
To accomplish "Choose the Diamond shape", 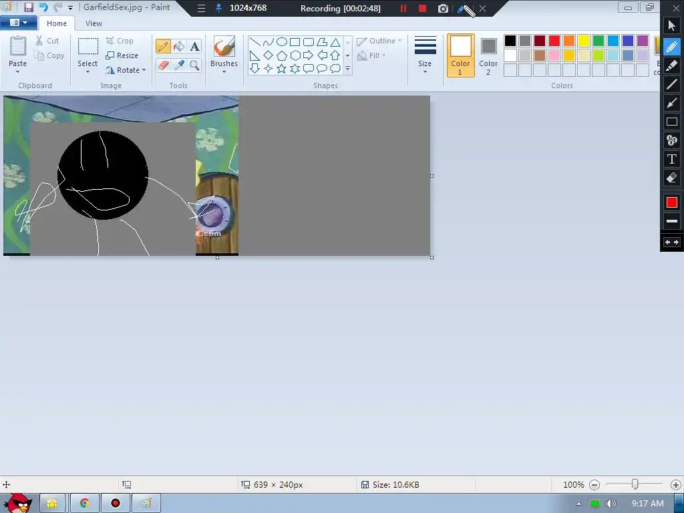I will pos(269,55).
